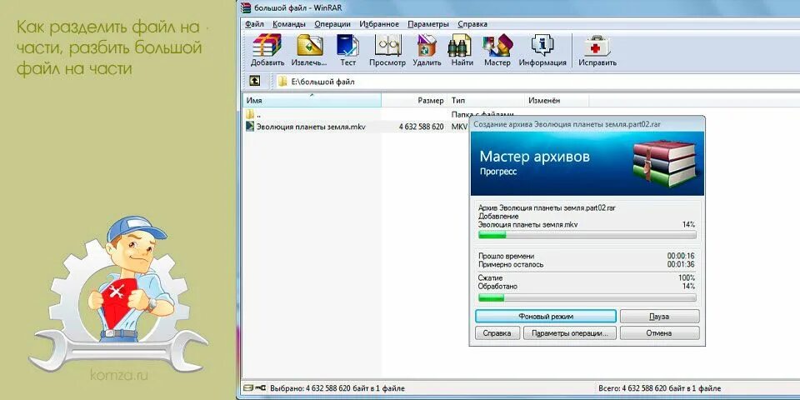800x400 pixels.
Task: Click the Обработано total progress bar
Action: (587, 297)
